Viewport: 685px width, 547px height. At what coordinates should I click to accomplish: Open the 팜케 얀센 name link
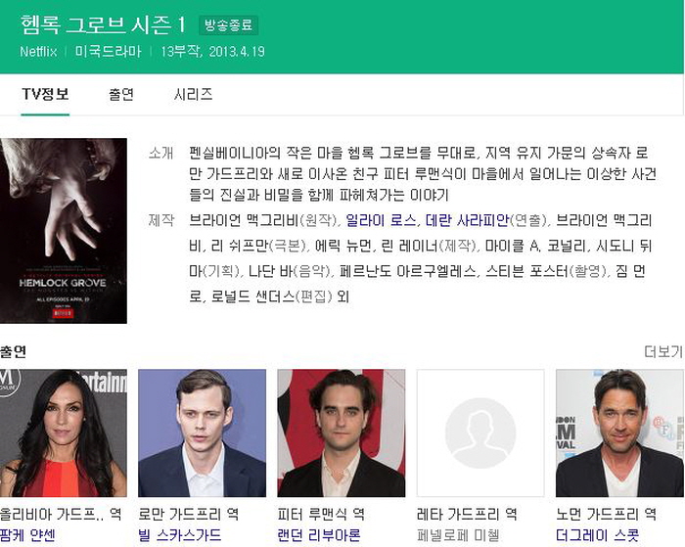[x=27, y=535]
